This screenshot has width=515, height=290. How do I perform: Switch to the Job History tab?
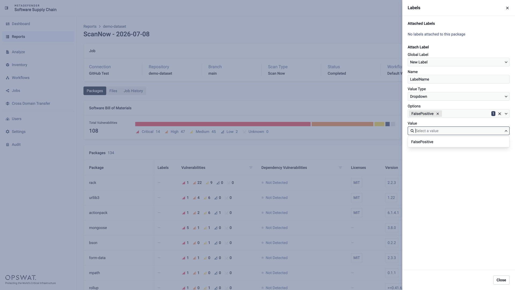coord(133,91)
